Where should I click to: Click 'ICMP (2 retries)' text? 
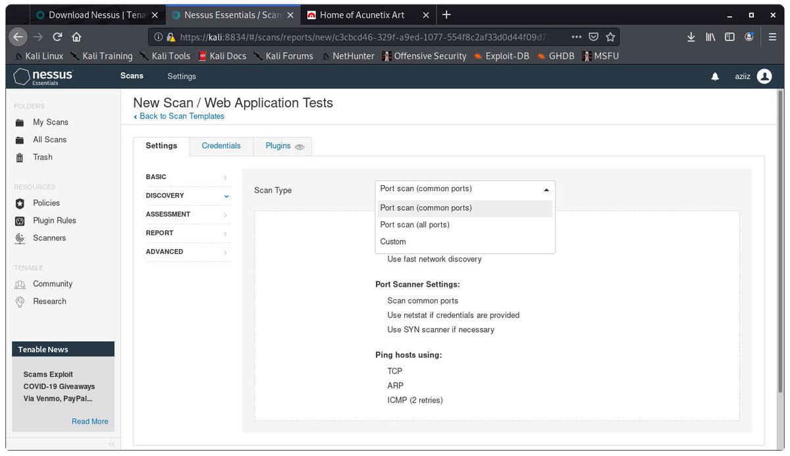[x=415, y=401]
